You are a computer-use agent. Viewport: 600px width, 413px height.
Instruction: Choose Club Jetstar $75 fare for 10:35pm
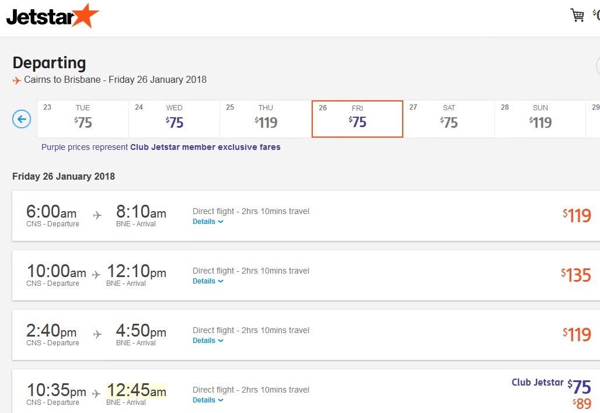tap(552, 387)
